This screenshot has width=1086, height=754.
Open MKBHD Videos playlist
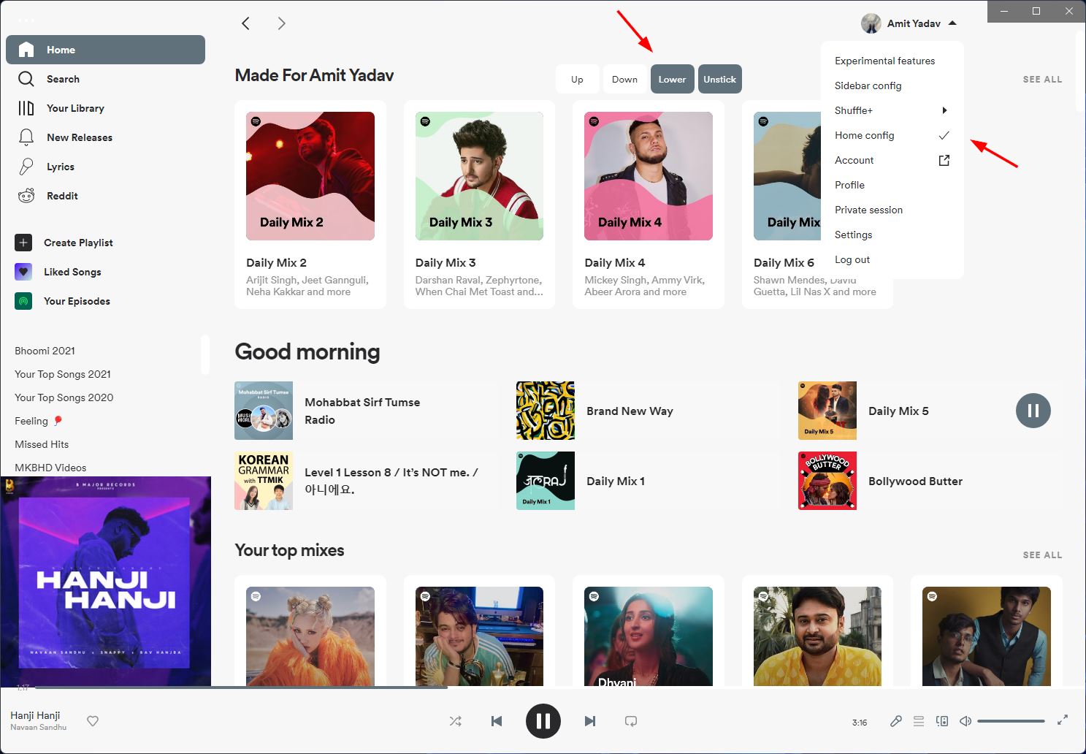click(x=50, y=468)
